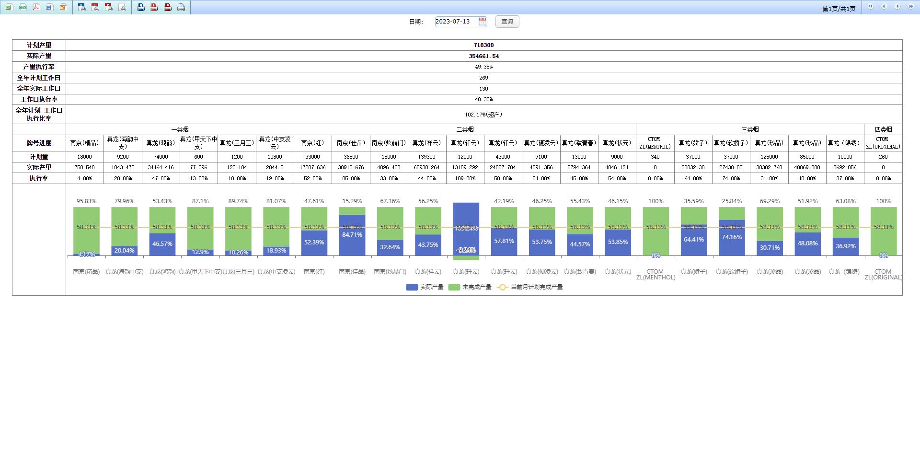Export the report to a Word document
Image resolution: width=920 pixels, height=451 pixels.
pos(49,7)
